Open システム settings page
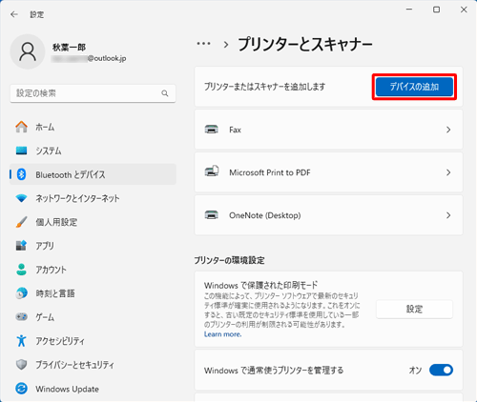477x402 pixels. tap(93, 151)
